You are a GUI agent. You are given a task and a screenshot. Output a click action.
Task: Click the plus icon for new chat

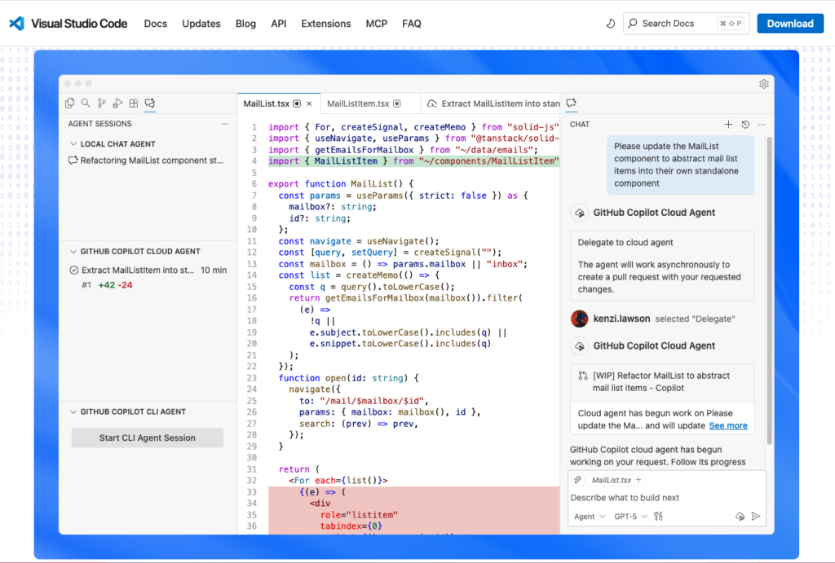(x=728, y=125)
